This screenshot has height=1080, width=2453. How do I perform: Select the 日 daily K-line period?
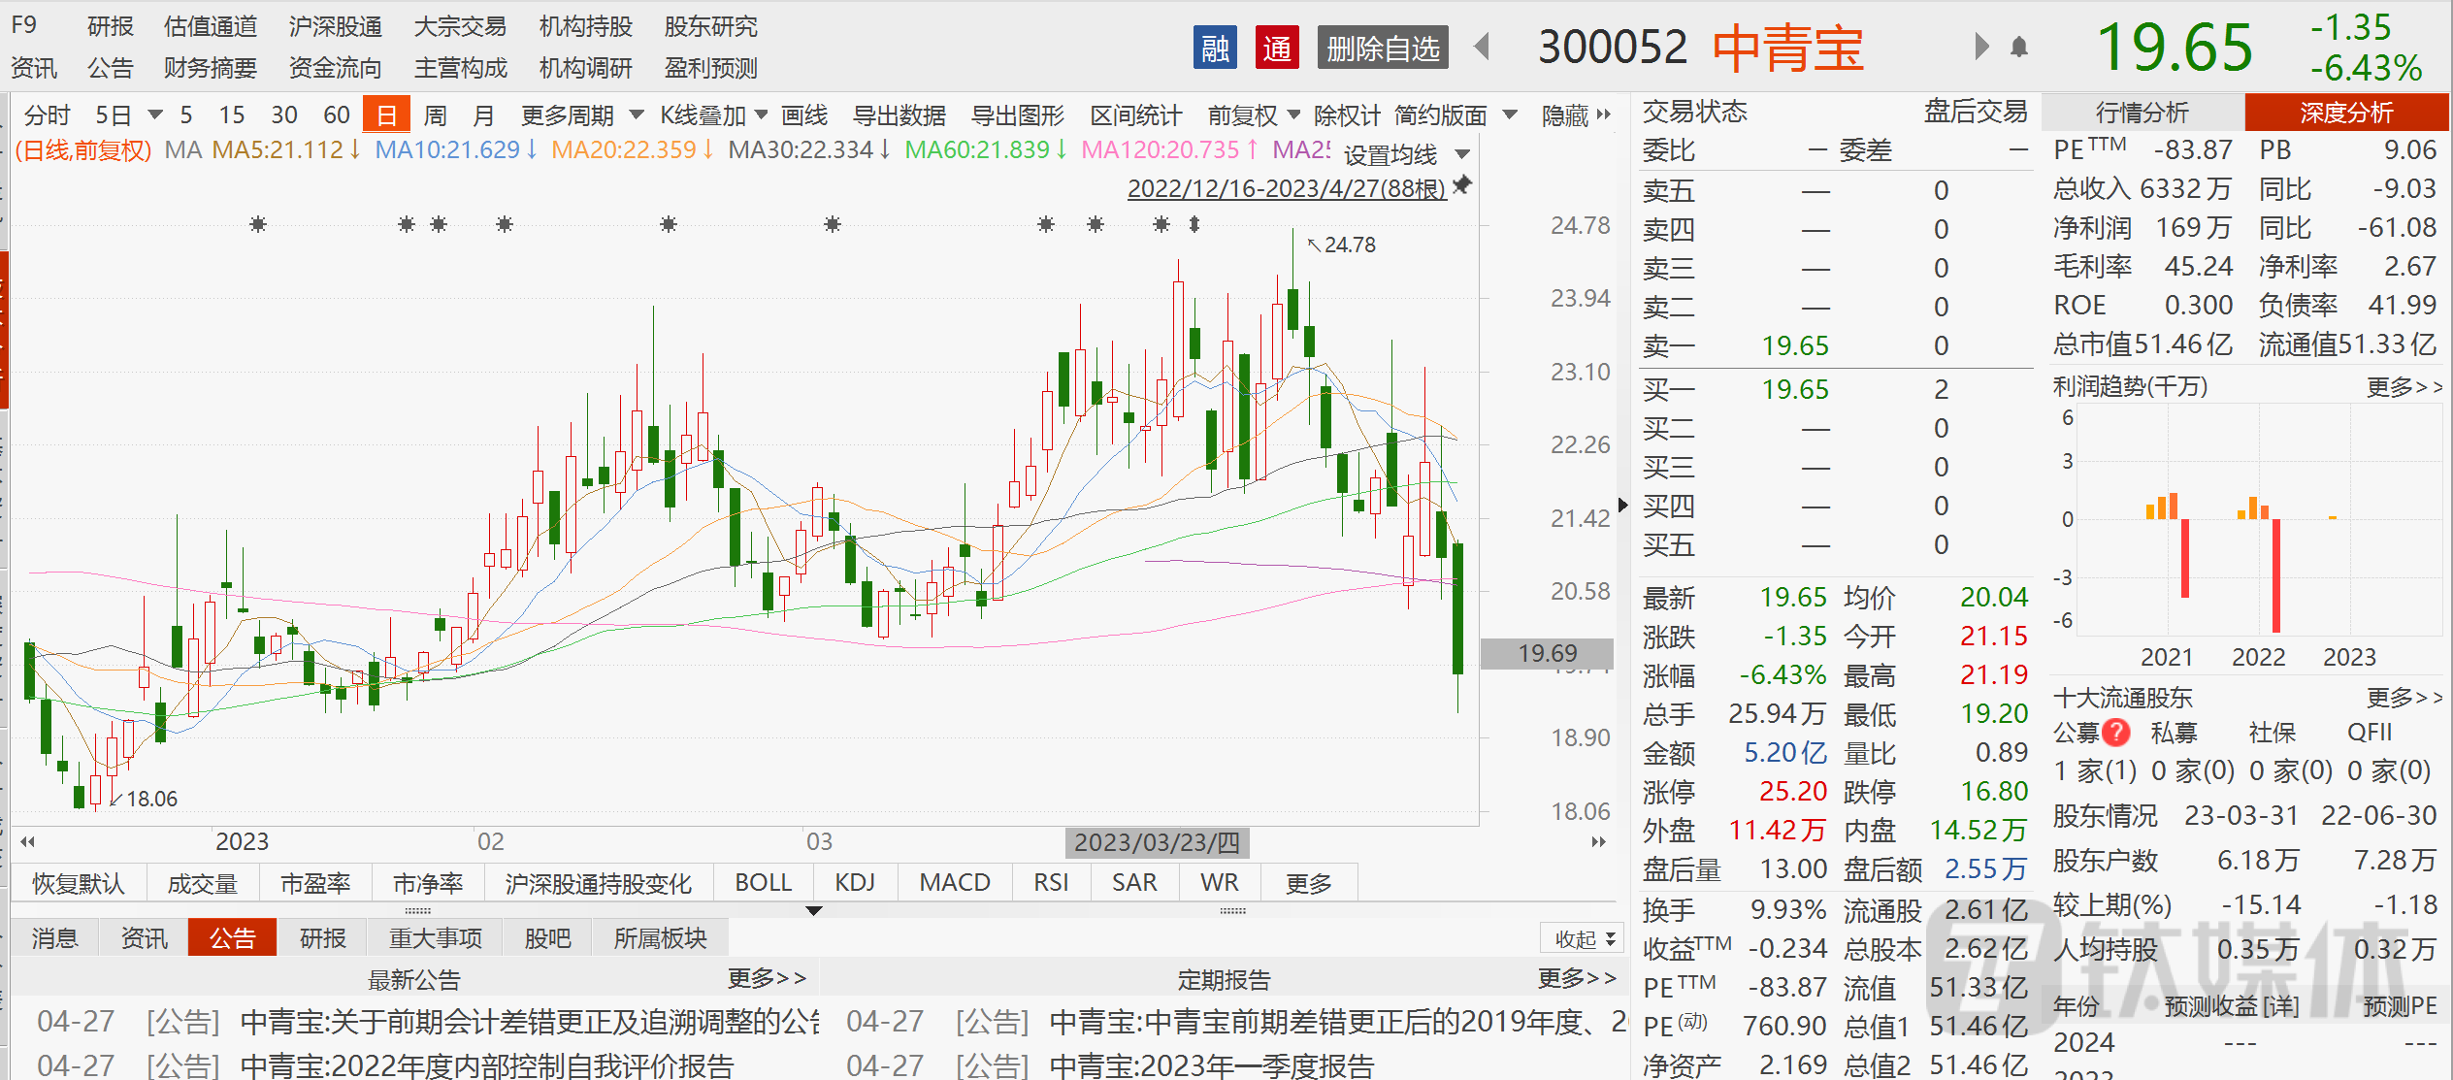coord(386,115)
